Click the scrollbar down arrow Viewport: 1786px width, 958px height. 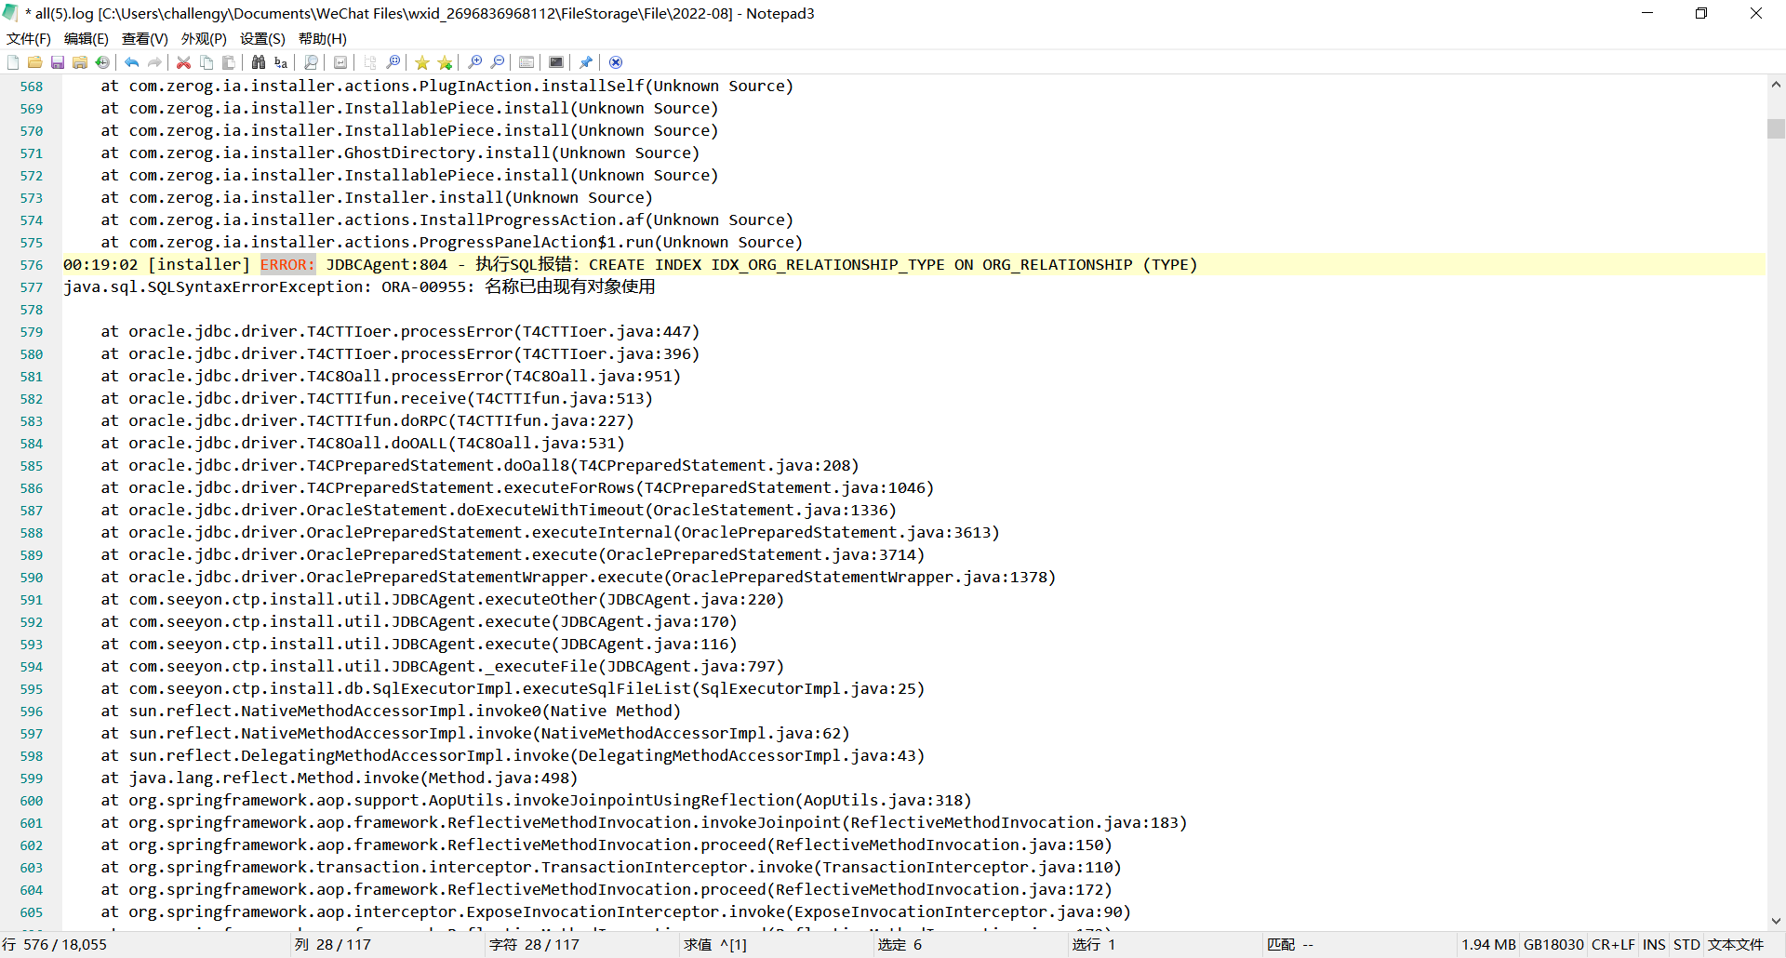point(1776,921)
